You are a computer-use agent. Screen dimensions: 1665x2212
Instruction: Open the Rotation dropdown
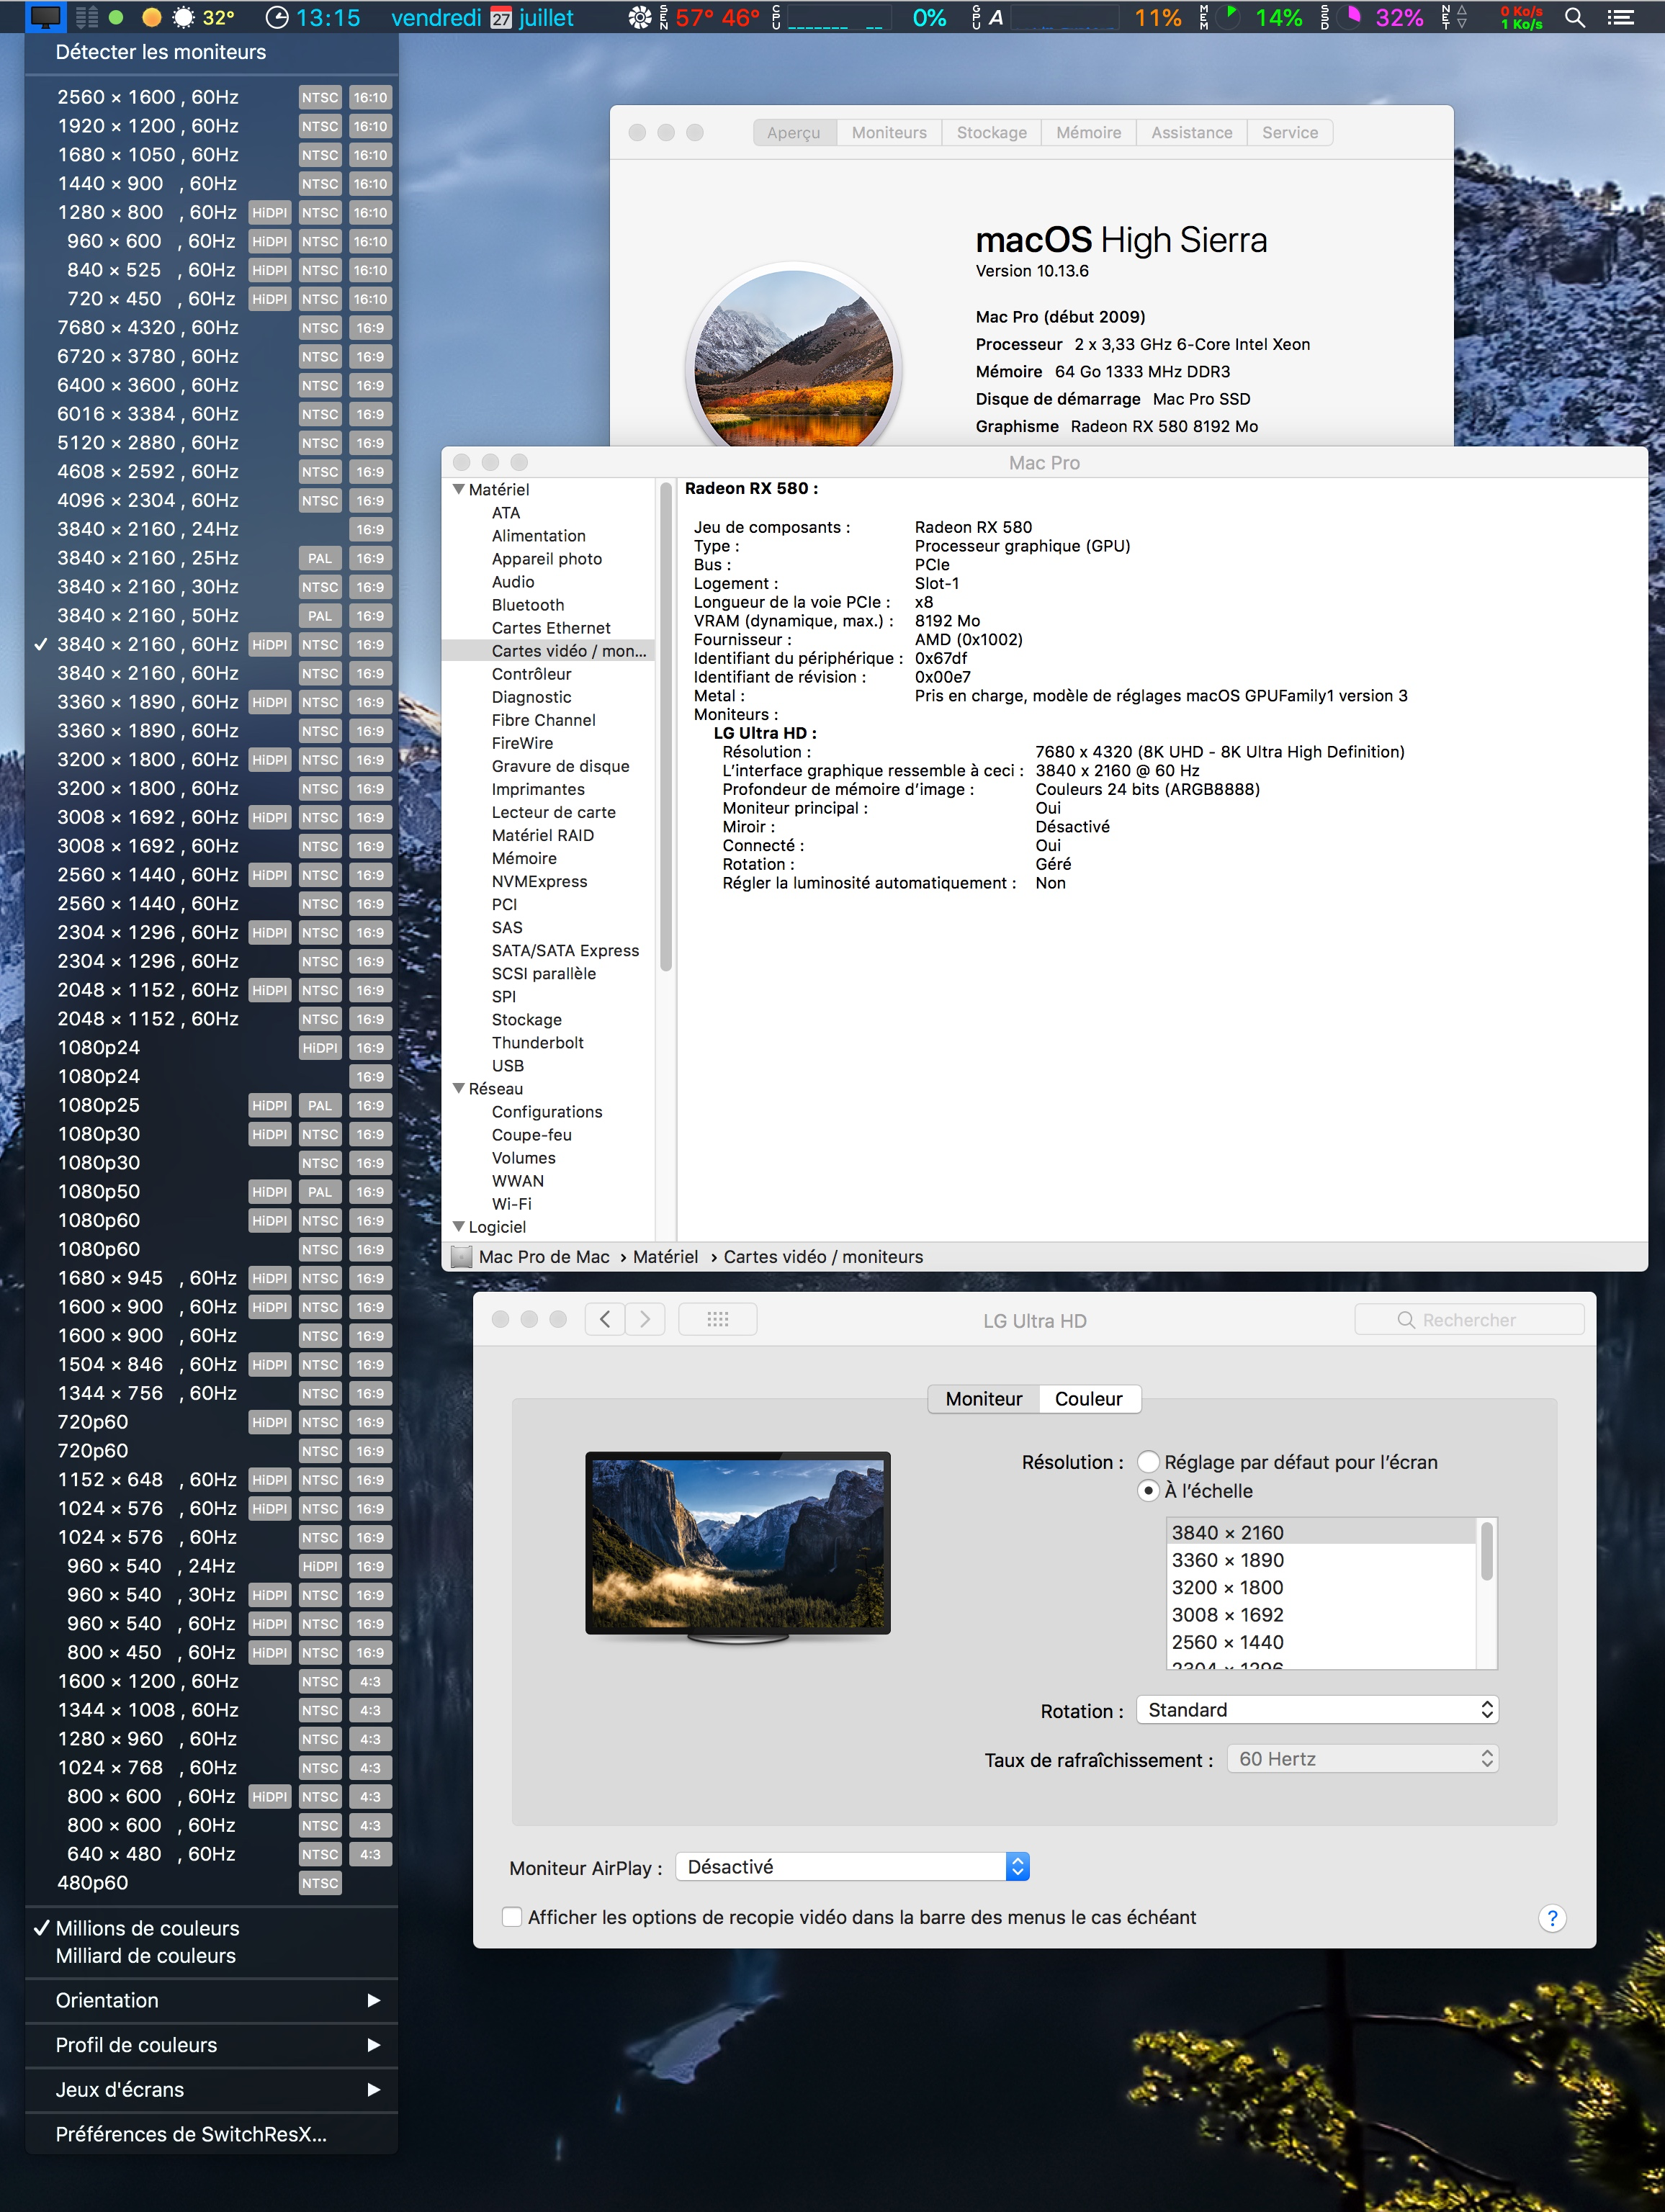(x=1317, y=1710)
